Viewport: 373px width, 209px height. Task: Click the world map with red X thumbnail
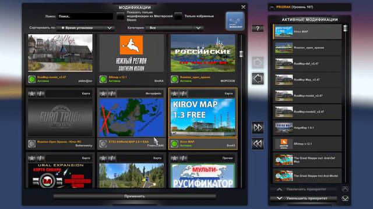132,117
